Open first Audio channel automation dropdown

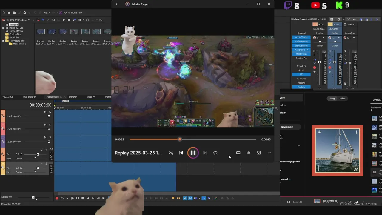(x=324, y=38)
